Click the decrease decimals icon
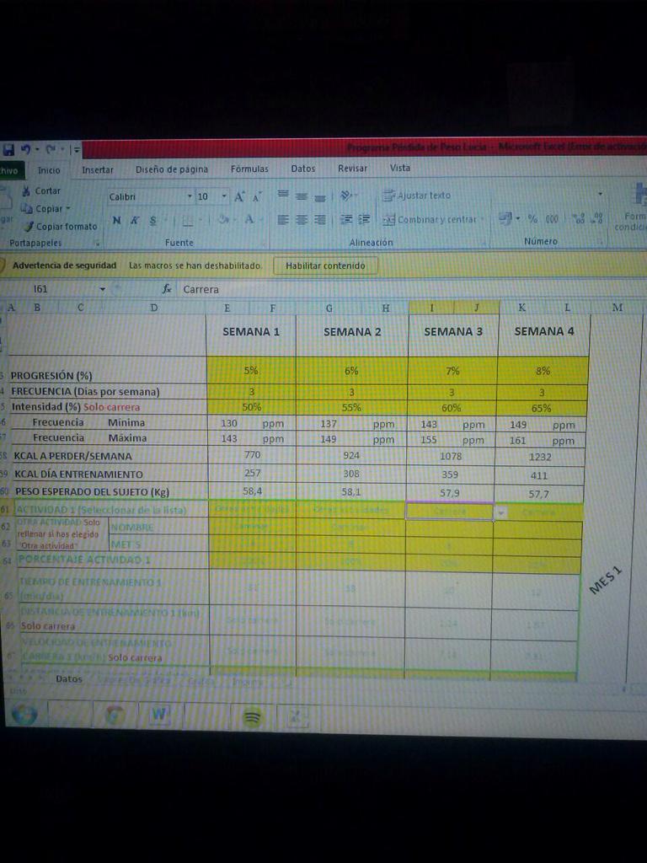Screen dimensions: 647x863 click(597, 218)
